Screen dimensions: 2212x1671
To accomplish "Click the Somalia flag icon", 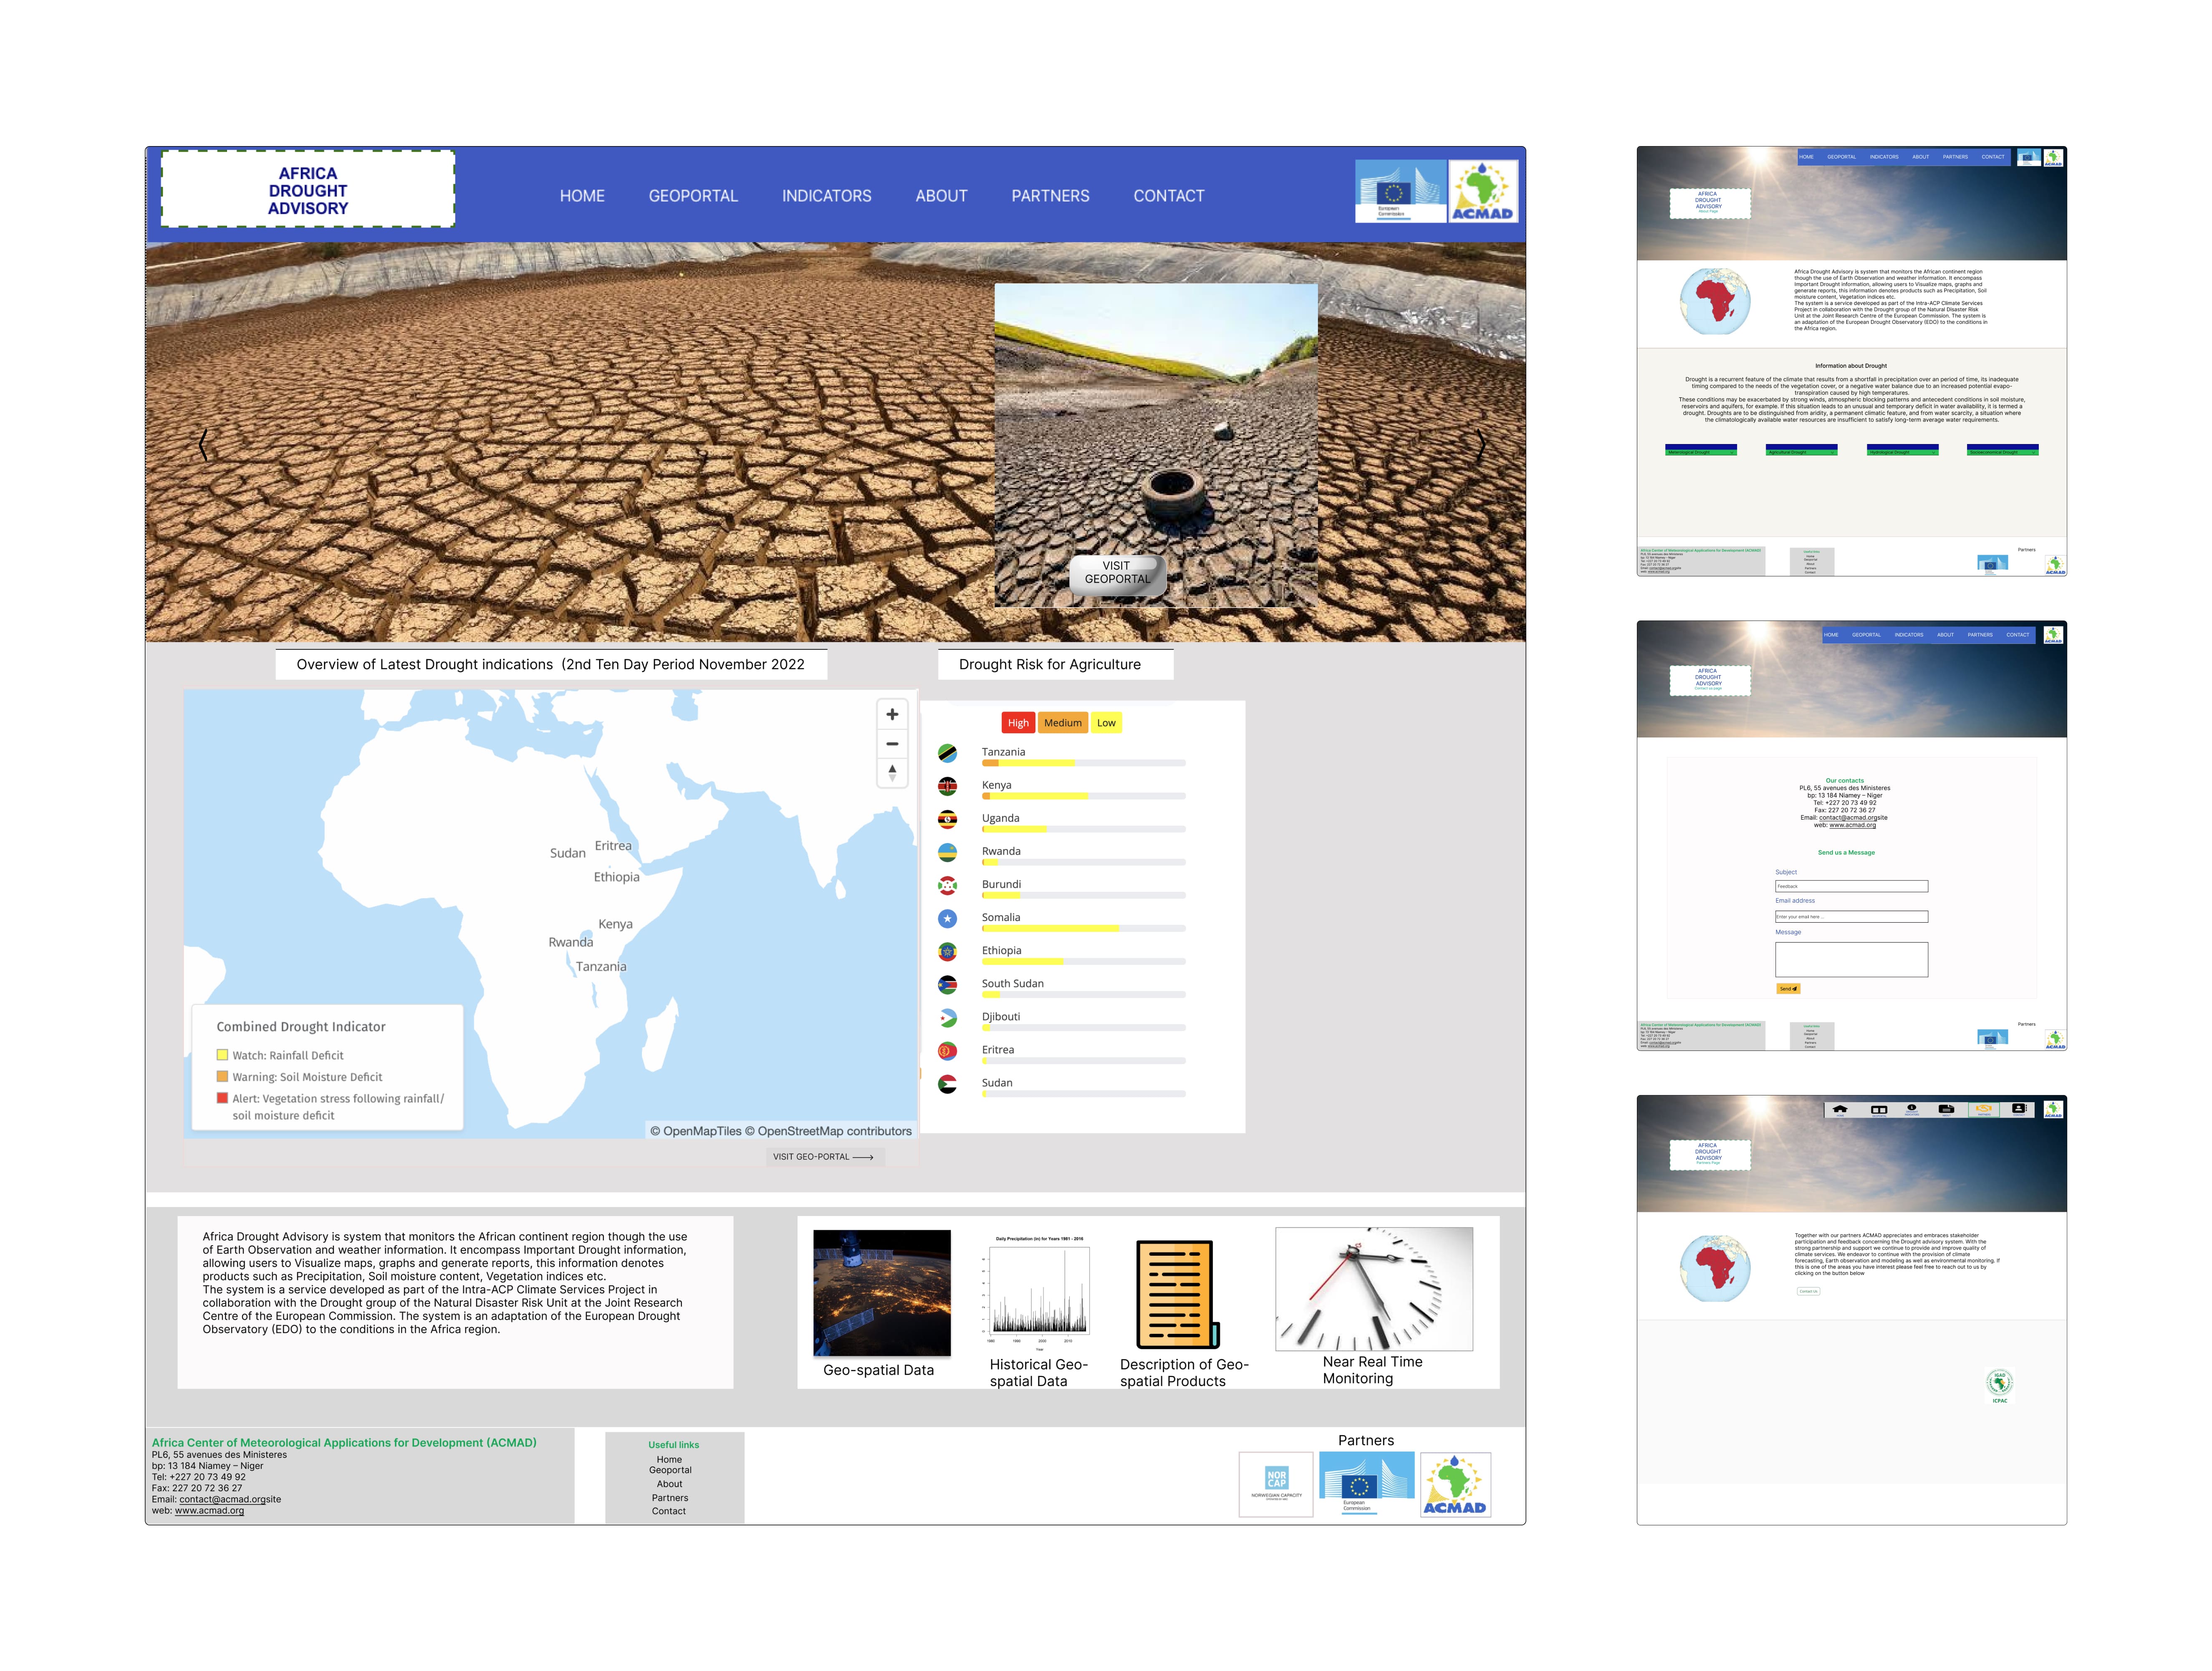I will 947,918.
